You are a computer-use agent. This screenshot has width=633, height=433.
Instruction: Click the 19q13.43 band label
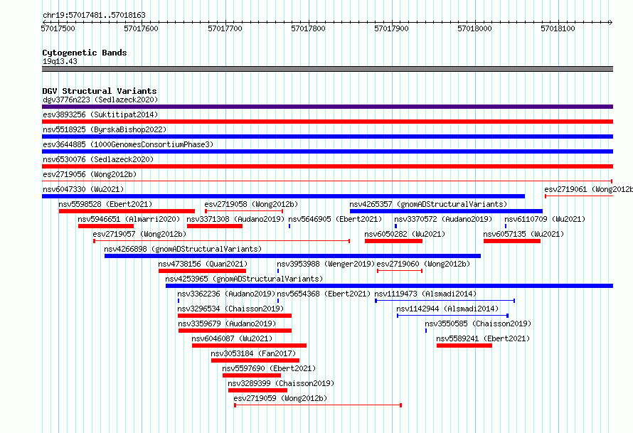coord(60,61)
